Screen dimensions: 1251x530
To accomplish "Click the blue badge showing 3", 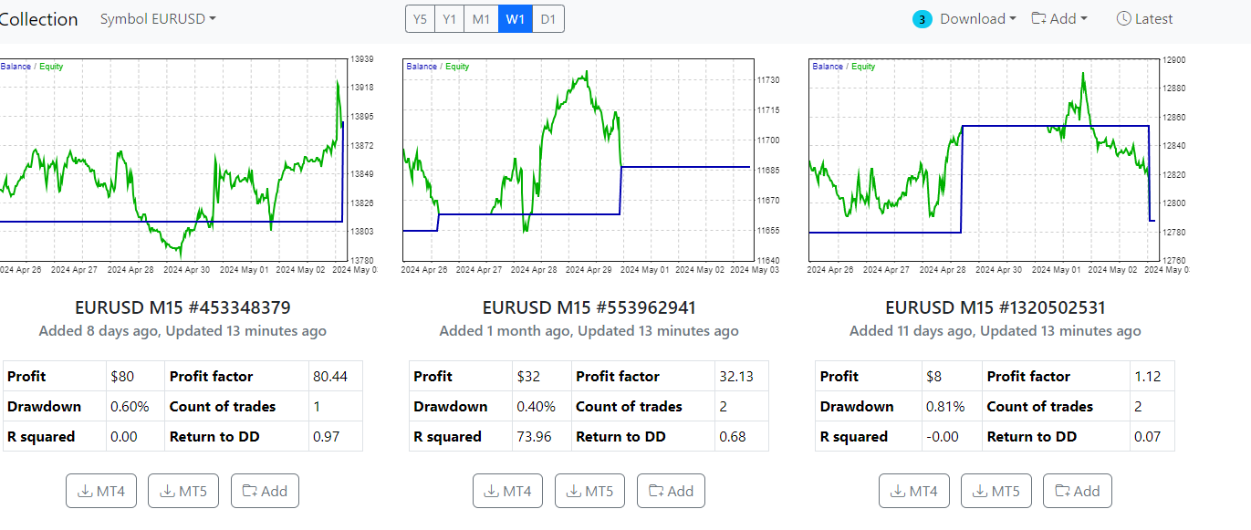I will click(922, 19).
